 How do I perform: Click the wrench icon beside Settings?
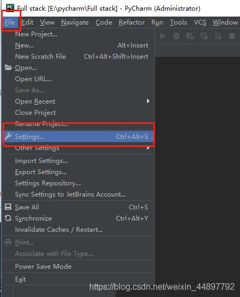(x=8, y=136)
